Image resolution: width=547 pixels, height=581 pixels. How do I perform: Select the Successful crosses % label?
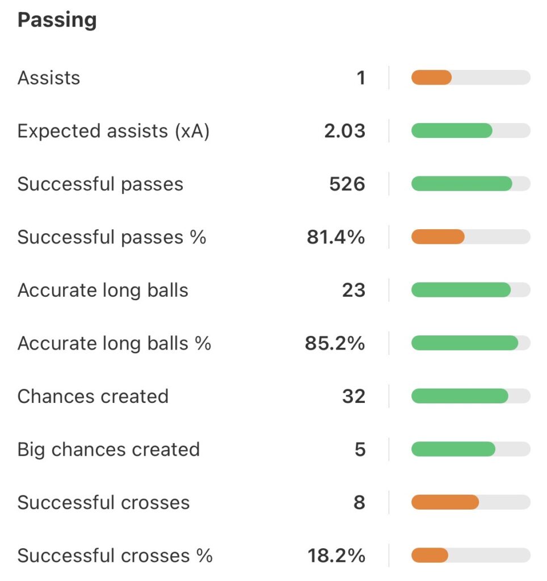click(x=115, y=555)
